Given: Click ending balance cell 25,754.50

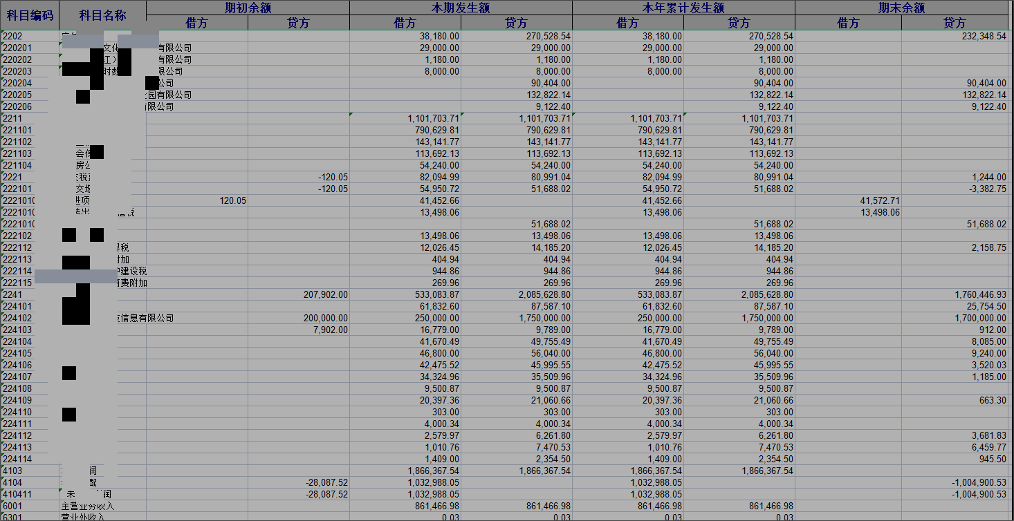Looking at the screenshot, I should 955,306.
